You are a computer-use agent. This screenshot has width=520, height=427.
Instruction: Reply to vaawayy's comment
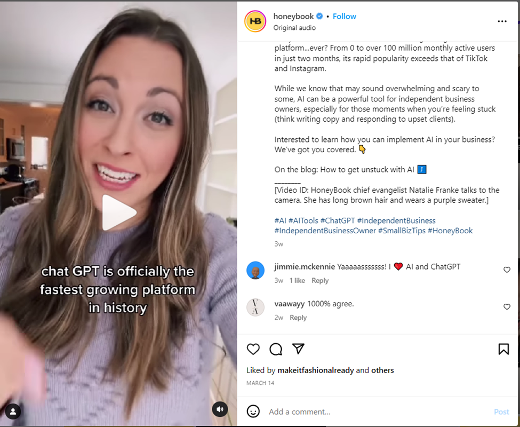click(x=298, y=318)
